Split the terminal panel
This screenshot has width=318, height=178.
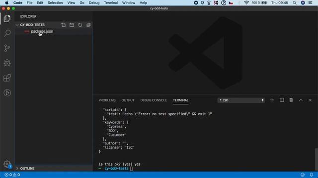coord(282,100)
